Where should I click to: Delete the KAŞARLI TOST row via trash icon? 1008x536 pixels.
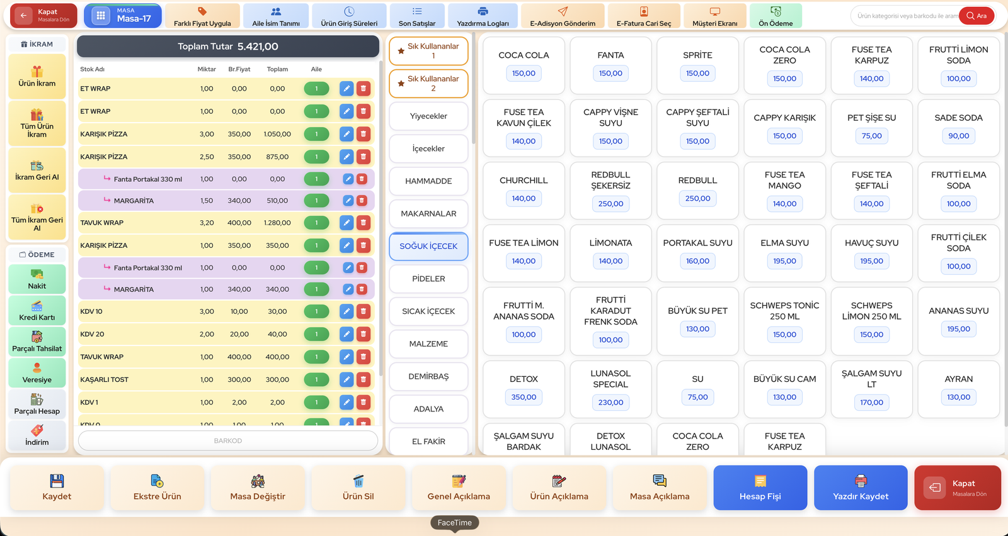click(x=364, y=379)
